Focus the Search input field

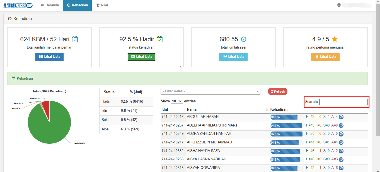coord(343,102)
